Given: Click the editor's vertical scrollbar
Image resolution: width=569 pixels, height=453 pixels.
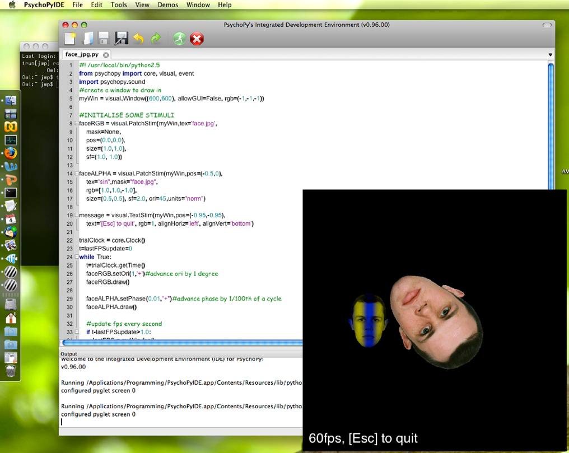Looking at the screenshot, I should pos(551,127).
